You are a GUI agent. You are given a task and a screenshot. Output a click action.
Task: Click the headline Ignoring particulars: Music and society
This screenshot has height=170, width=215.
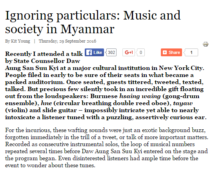point(93,22)
